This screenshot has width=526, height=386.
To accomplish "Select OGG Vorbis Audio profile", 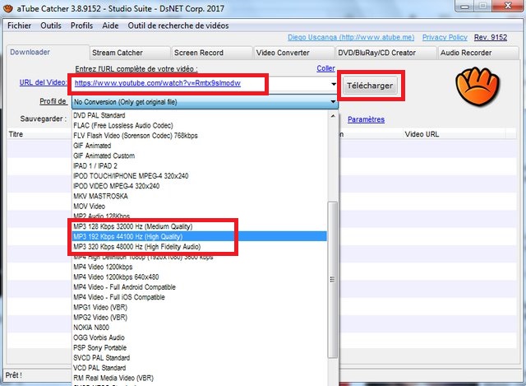I will coord(199,337).
